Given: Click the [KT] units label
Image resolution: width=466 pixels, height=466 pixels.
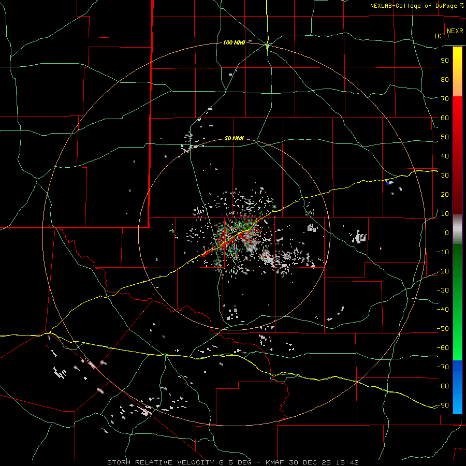Looking at the screenshot, I should [442, 36].
